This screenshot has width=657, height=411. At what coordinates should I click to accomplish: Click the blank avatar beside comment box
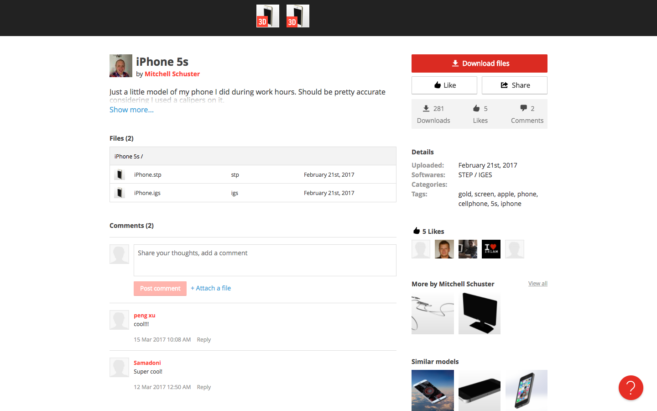click(119, 254)
